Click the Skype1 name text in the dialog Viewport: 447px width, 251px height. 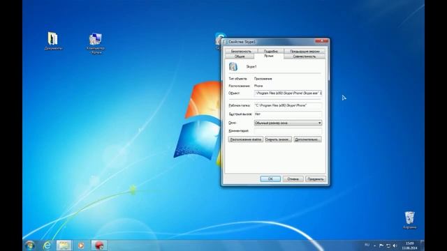251,67
